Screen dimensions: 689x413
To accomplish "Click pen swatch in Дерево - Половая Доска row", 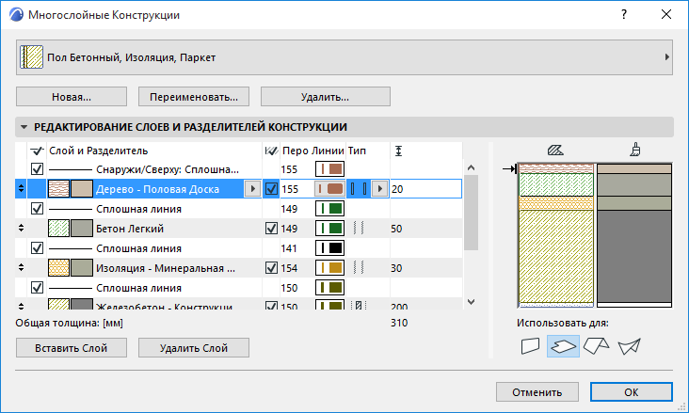I will 329,189.
